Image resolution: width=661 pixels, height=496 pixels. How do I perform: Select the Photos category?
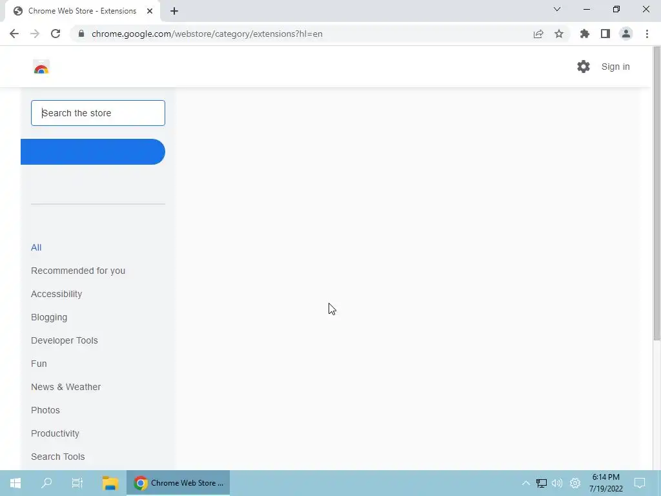(46, 410)
